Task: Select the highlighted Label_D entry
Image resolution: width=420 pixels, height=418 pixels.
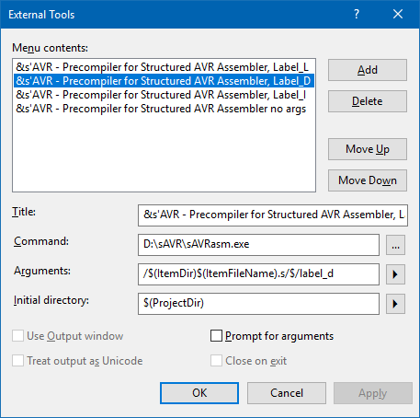Action: [164, 81]
